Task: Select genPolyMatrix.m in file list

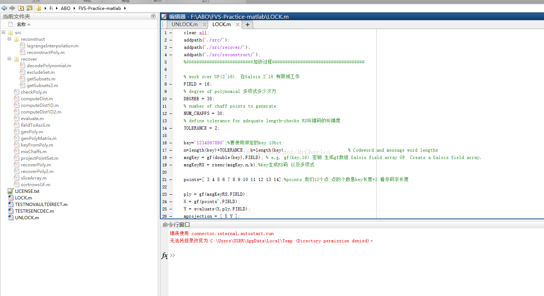Action: click(x=39, y=138)
